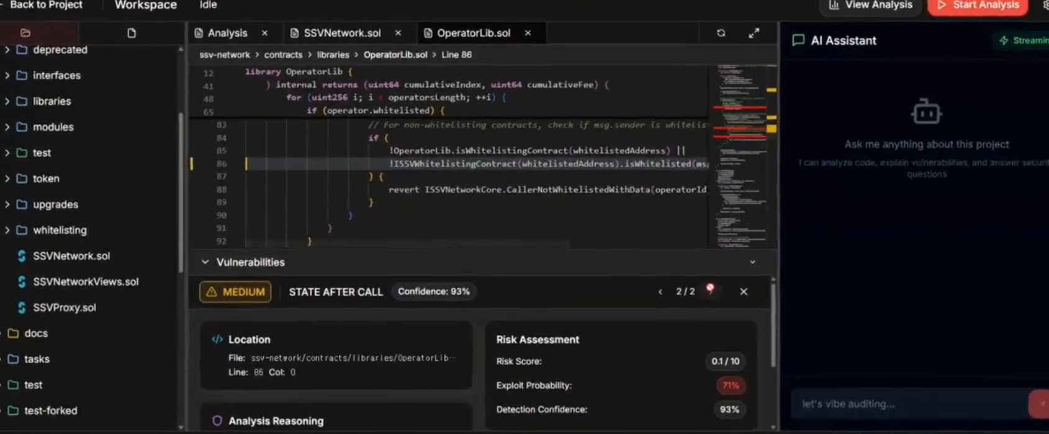Open the collapse chevron at Vulnerabilities right

click(752, 262)
